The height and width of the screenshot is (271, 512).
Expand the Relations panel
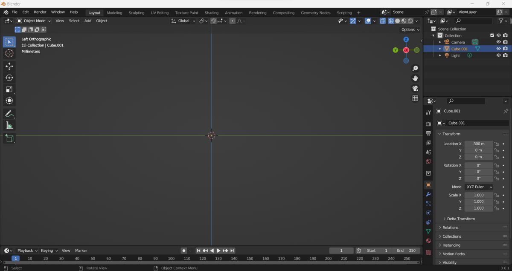tap(450, 228)
